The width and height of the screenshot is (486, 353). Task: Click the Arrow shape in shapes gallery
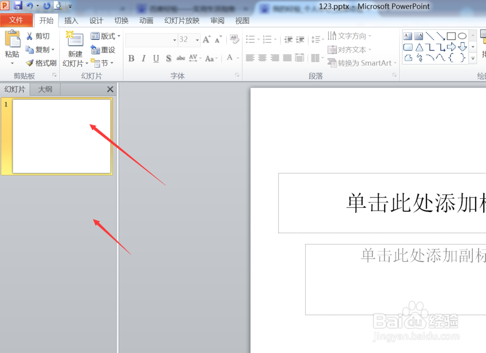439,35
